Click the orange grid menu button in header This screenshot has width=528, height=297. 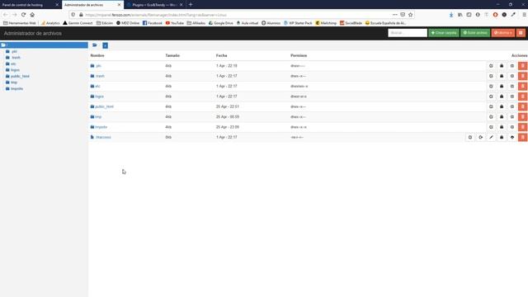coord(521,33)
